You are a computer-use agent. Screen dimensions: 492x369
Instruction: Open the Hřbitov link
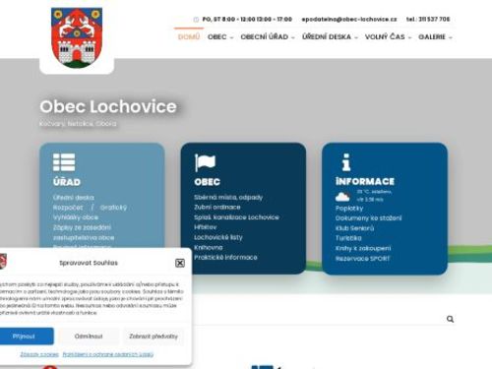pos(206,227)
